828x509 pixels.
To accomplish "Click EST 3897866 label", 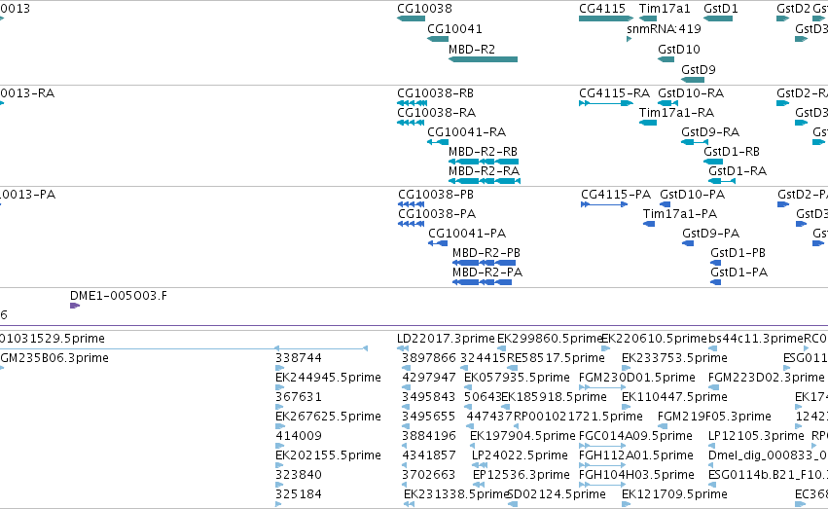I will pyautogui.click(x=428, y=358).
